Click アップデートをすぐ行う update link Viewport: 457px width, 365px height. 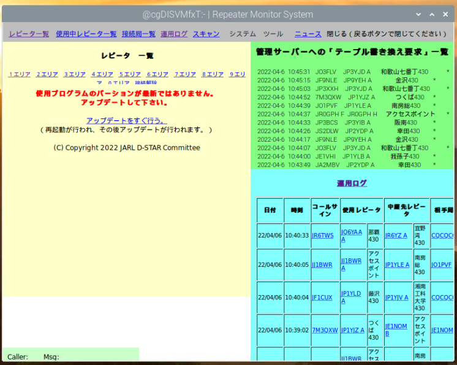coord(126,120)
